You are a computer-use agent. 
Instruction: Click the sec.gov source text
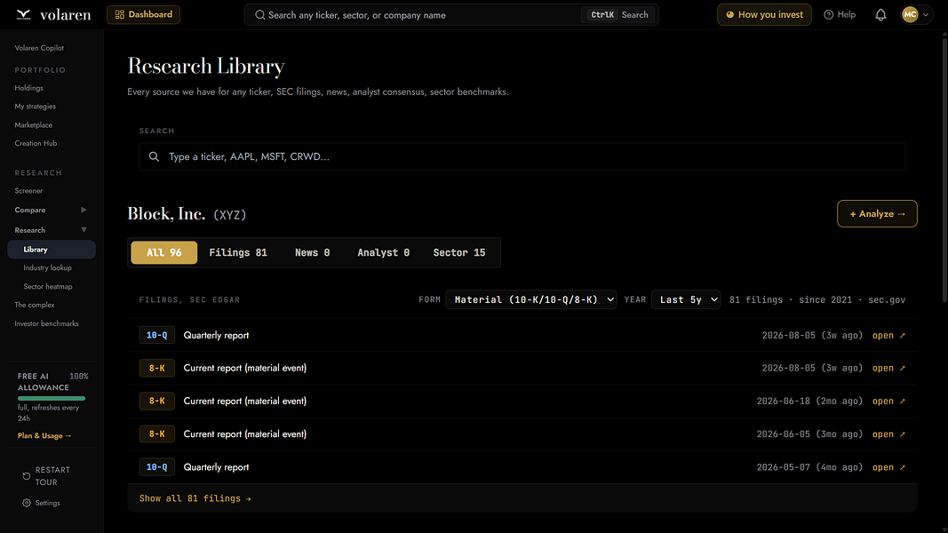(887, 299)
